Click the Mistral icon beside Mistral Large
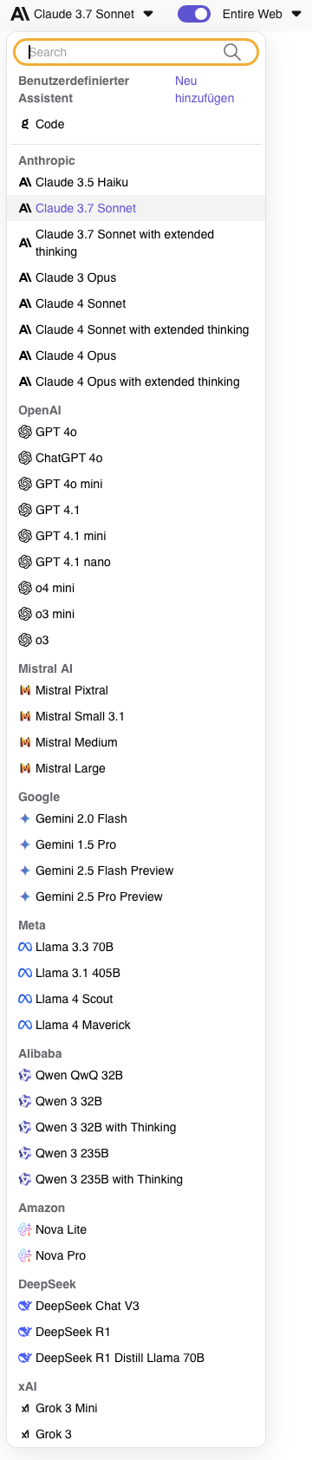The image size is (312, 1460). 25,768
